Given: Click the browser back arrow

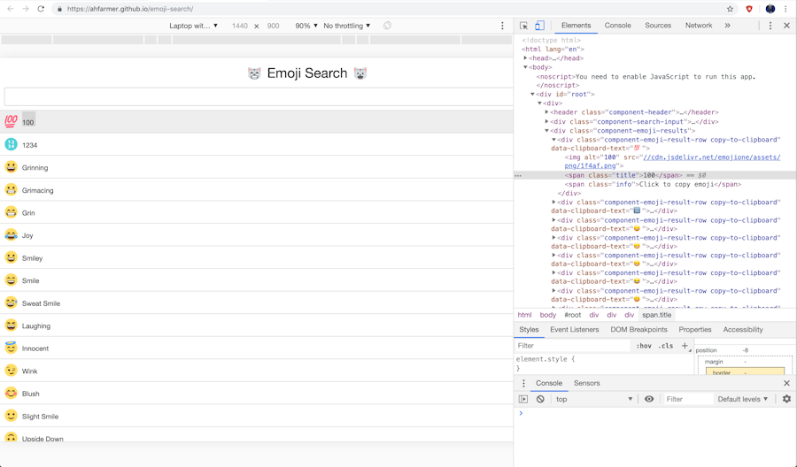Looking at the screenshot, I should pos(10,9).
